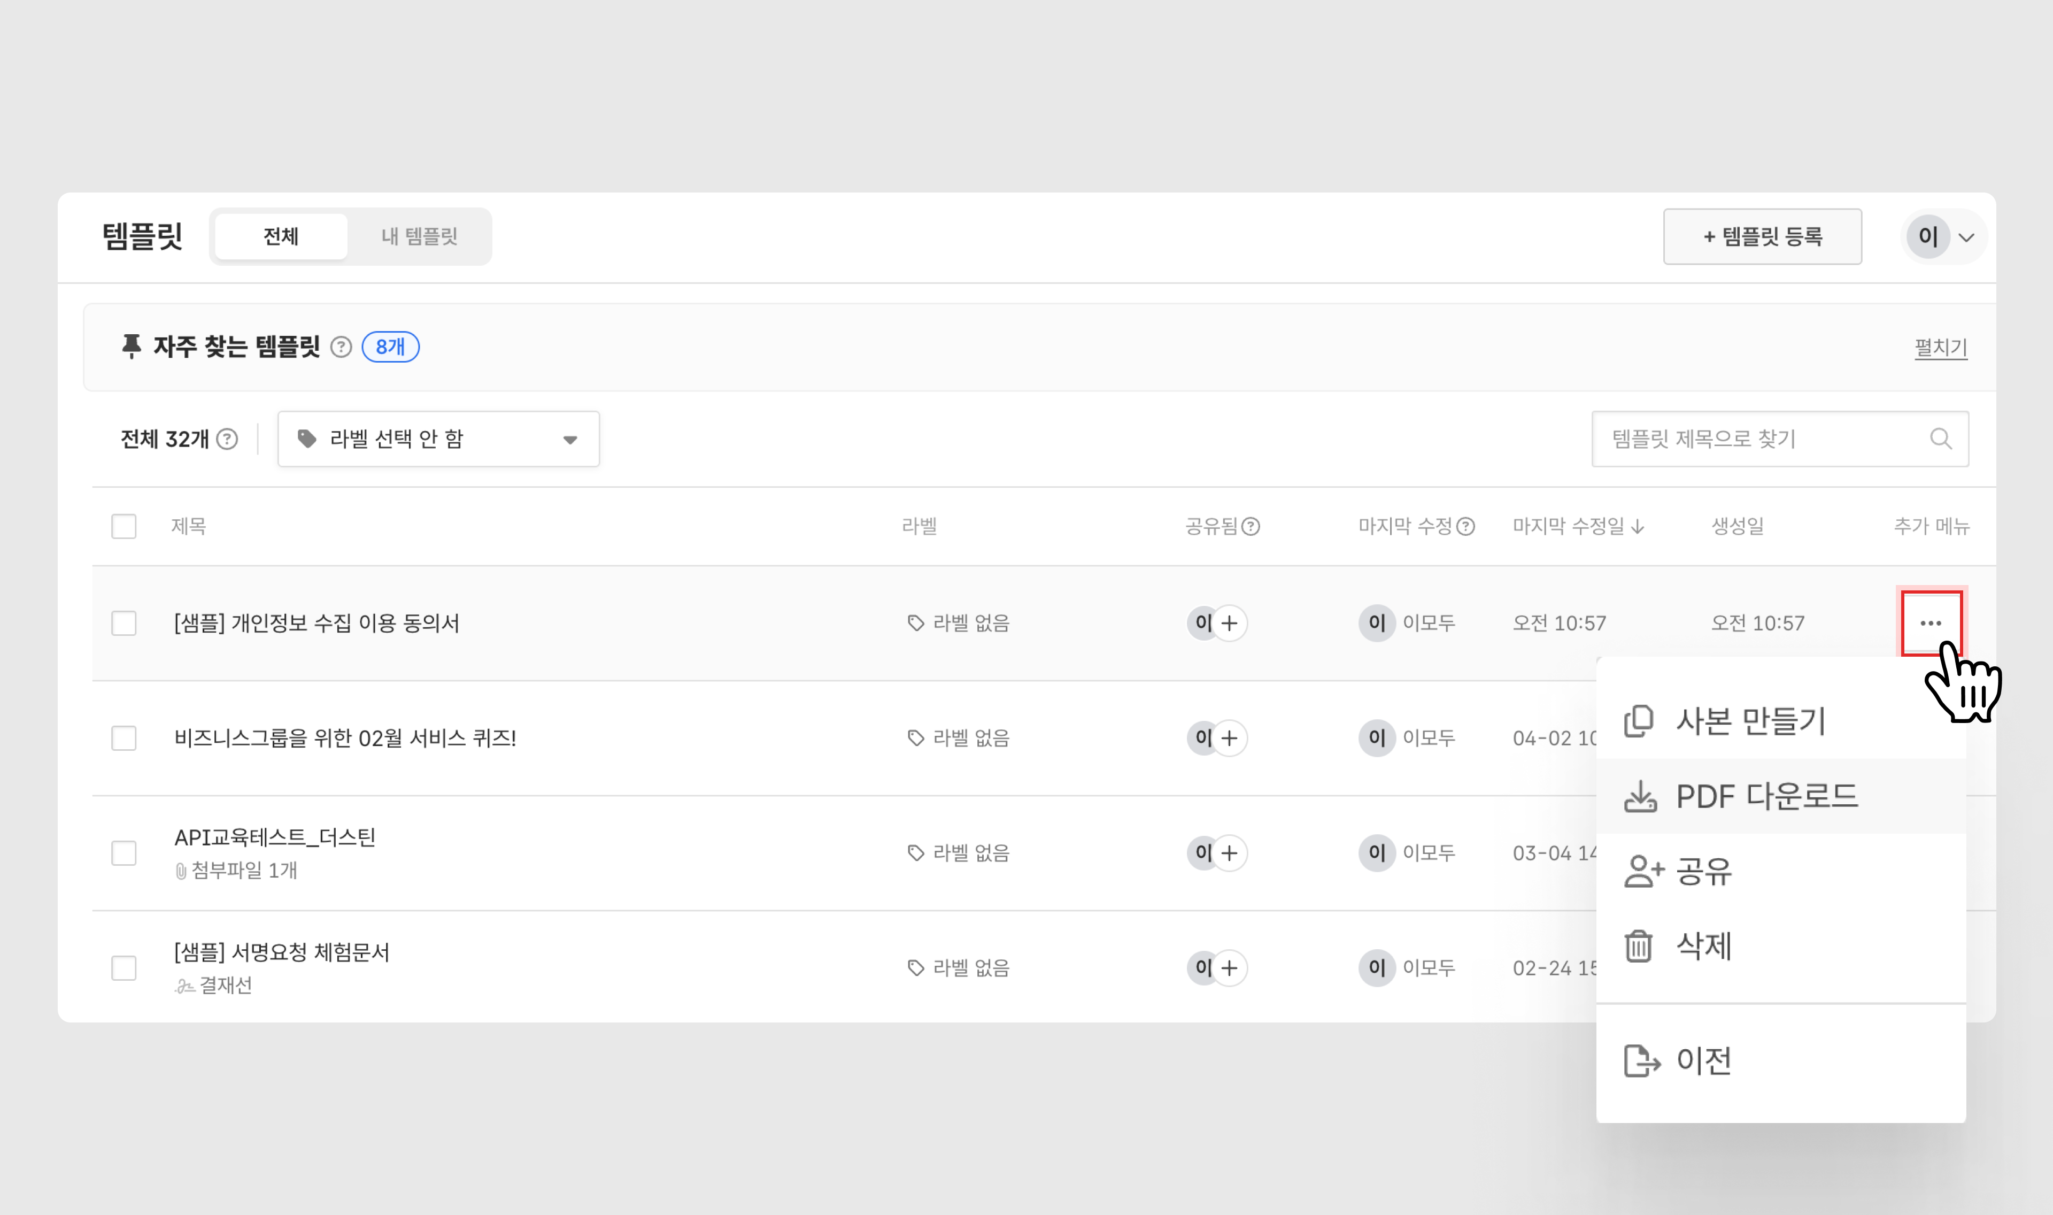Click plus share icon on 비즈니스그룹 퀴즈 row
The height and width of the screenshot is (1215, 2053).
click(1229, 739)
